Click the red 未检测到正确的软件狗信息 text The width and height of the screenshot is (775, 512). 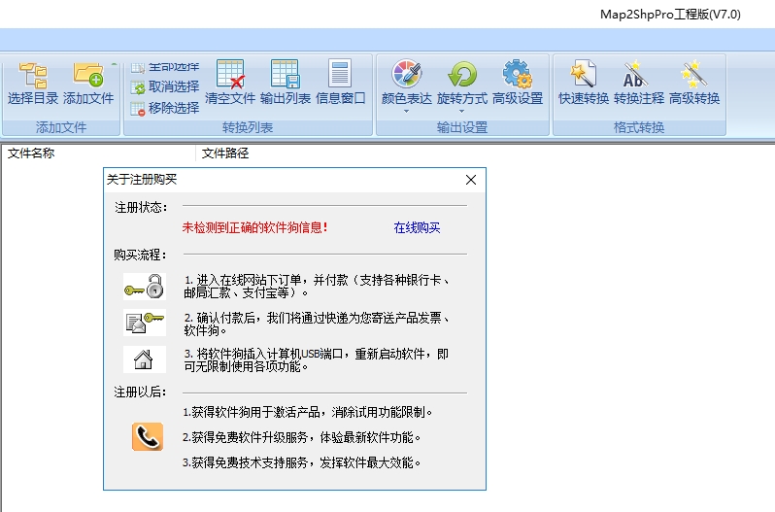point(254,228)
